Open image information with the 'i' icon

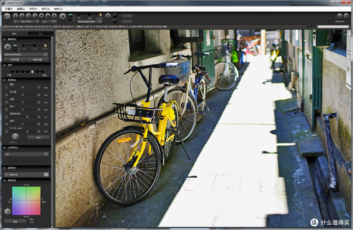[16, 16]
